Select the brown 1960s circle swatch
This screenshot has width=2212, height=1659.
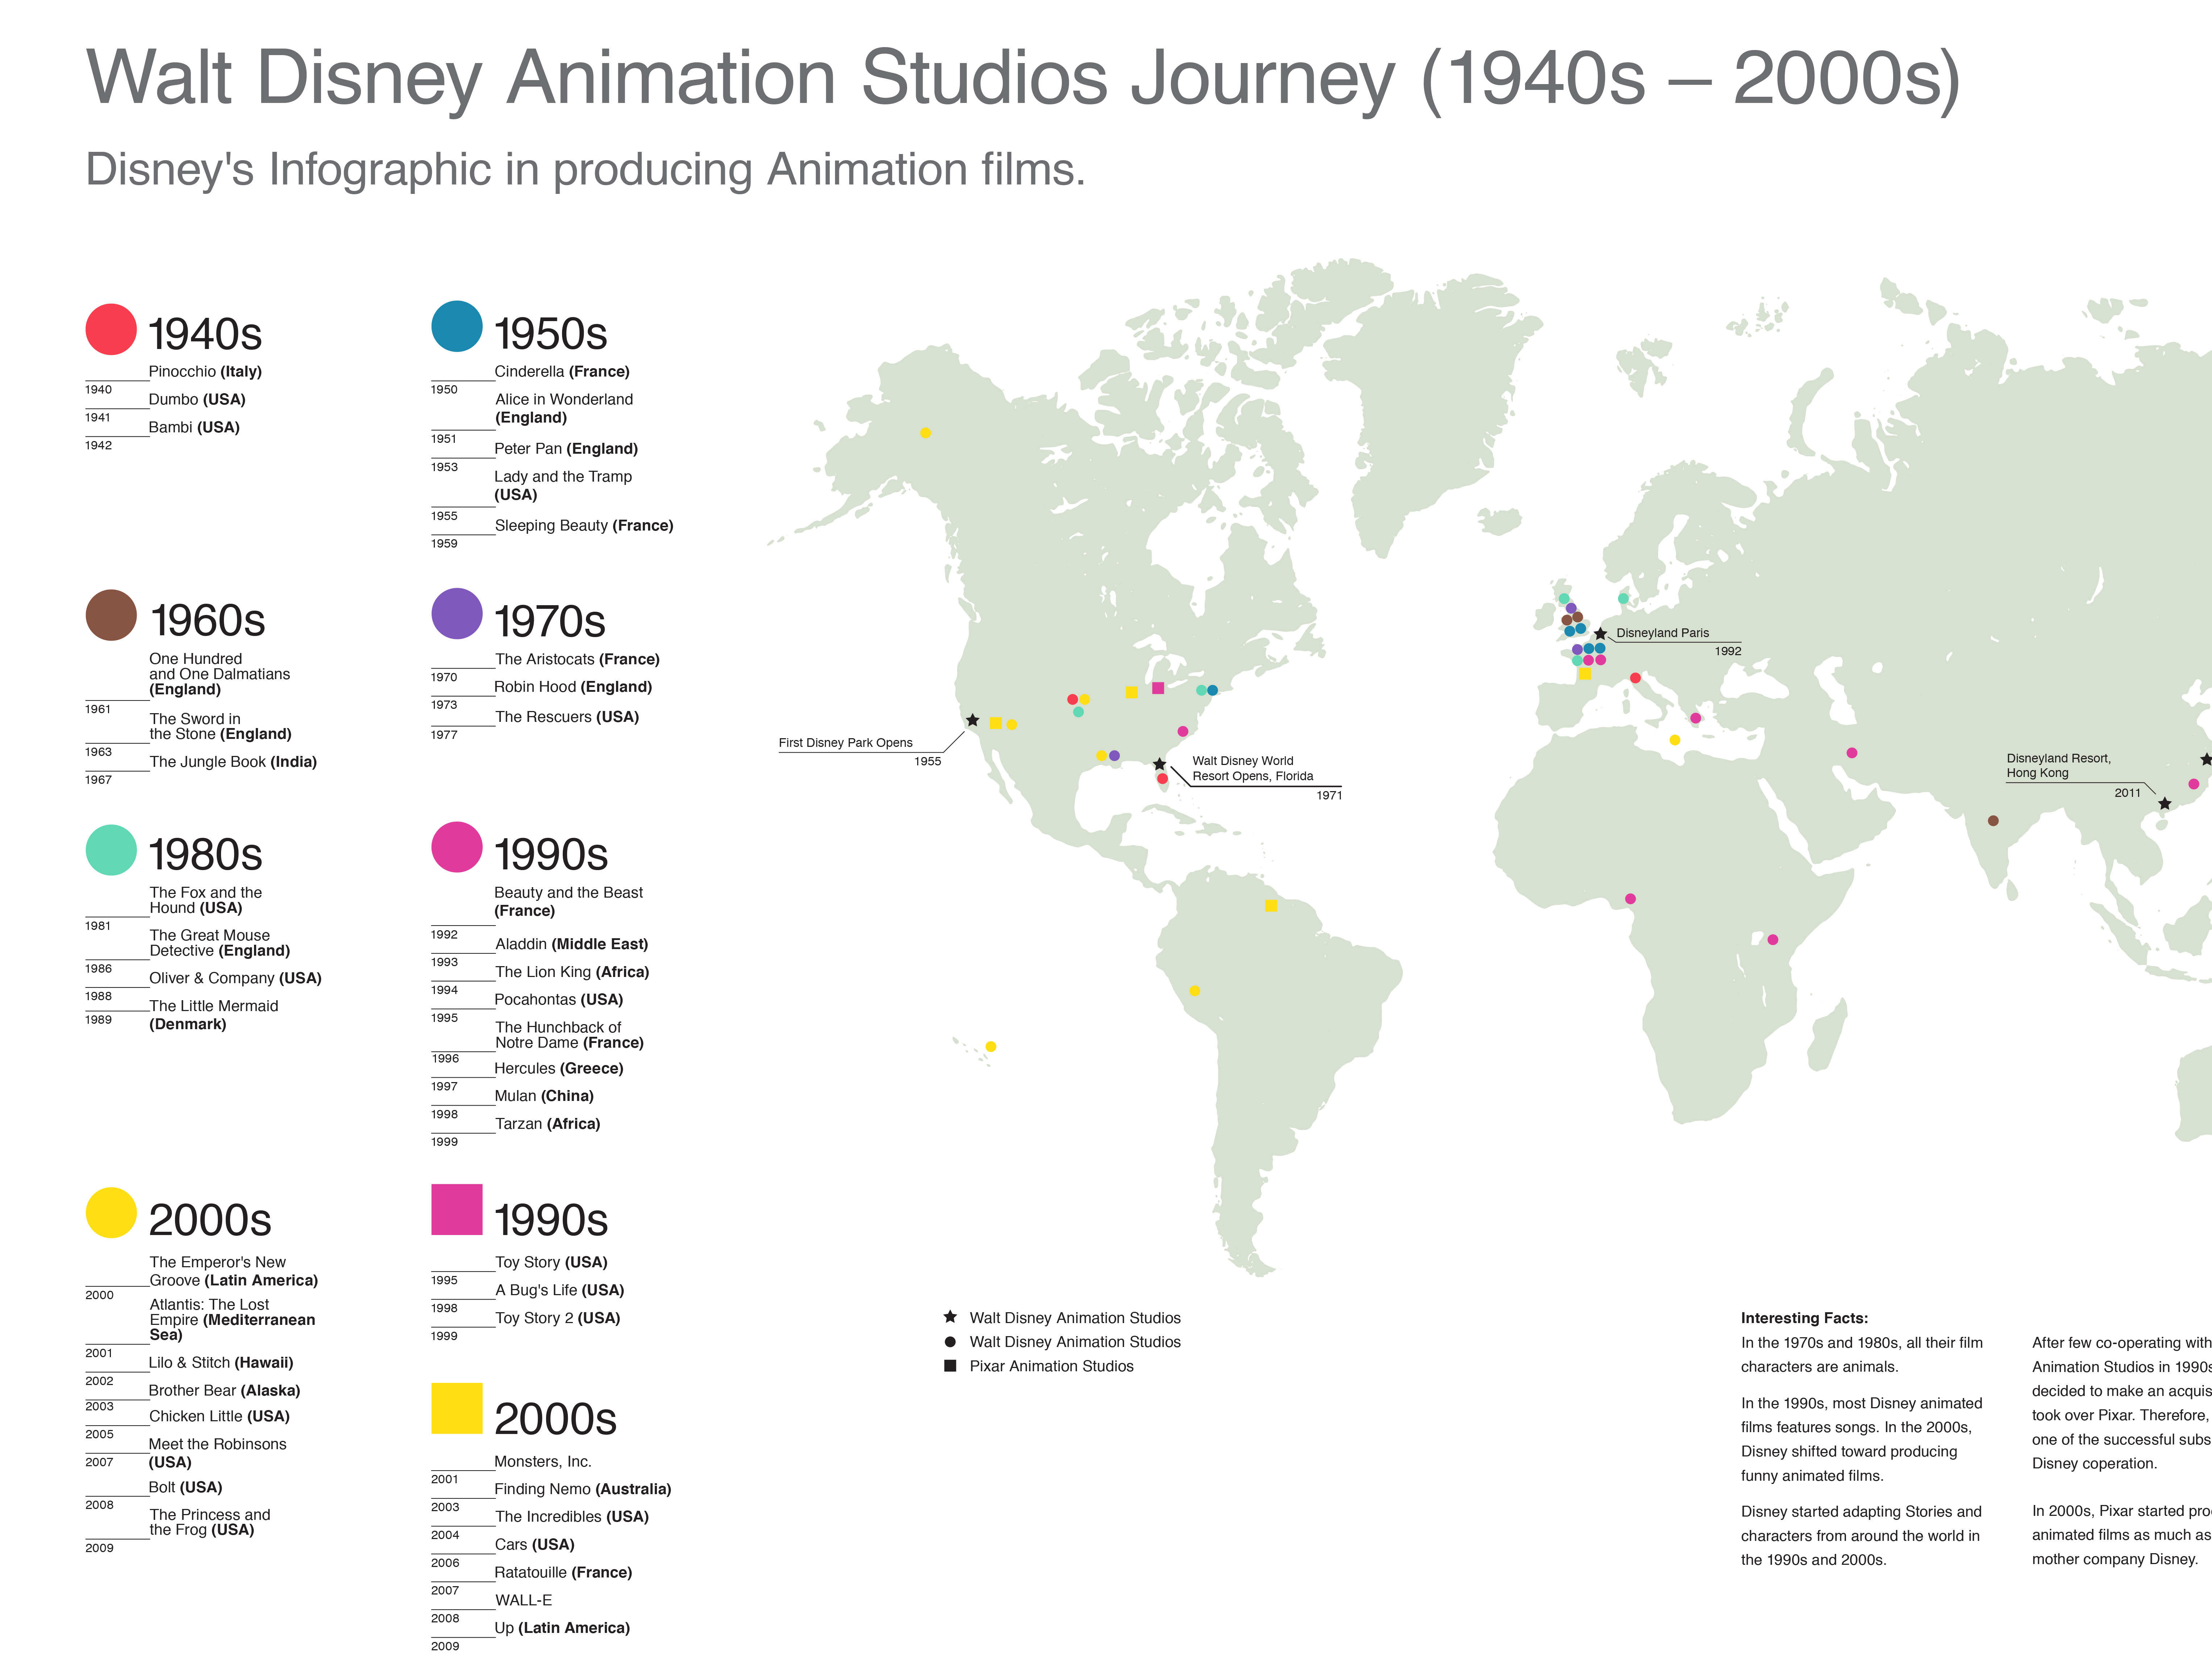coord(111,615)
